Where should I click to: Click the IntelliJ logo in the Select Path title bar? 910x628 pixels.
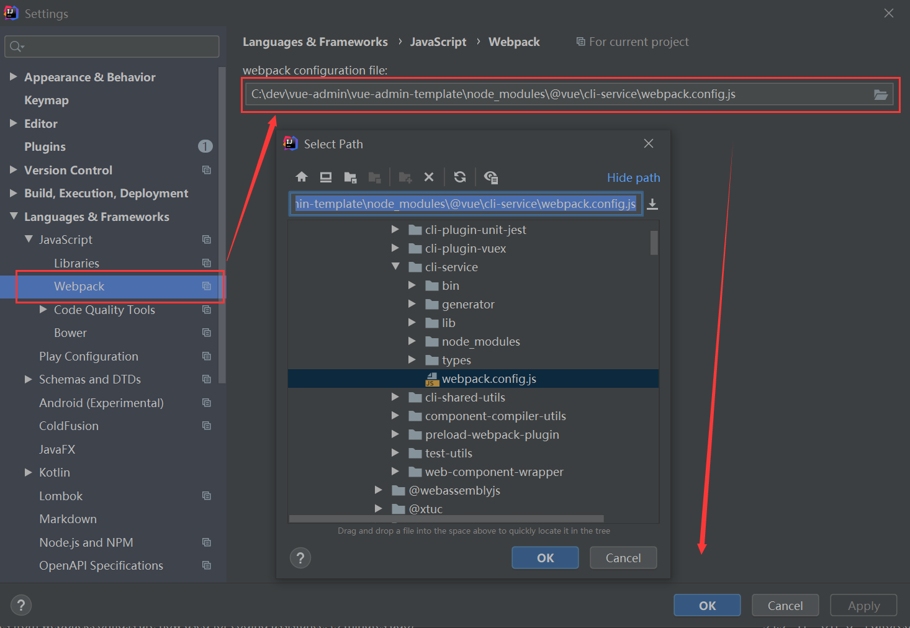coord(291,143)
